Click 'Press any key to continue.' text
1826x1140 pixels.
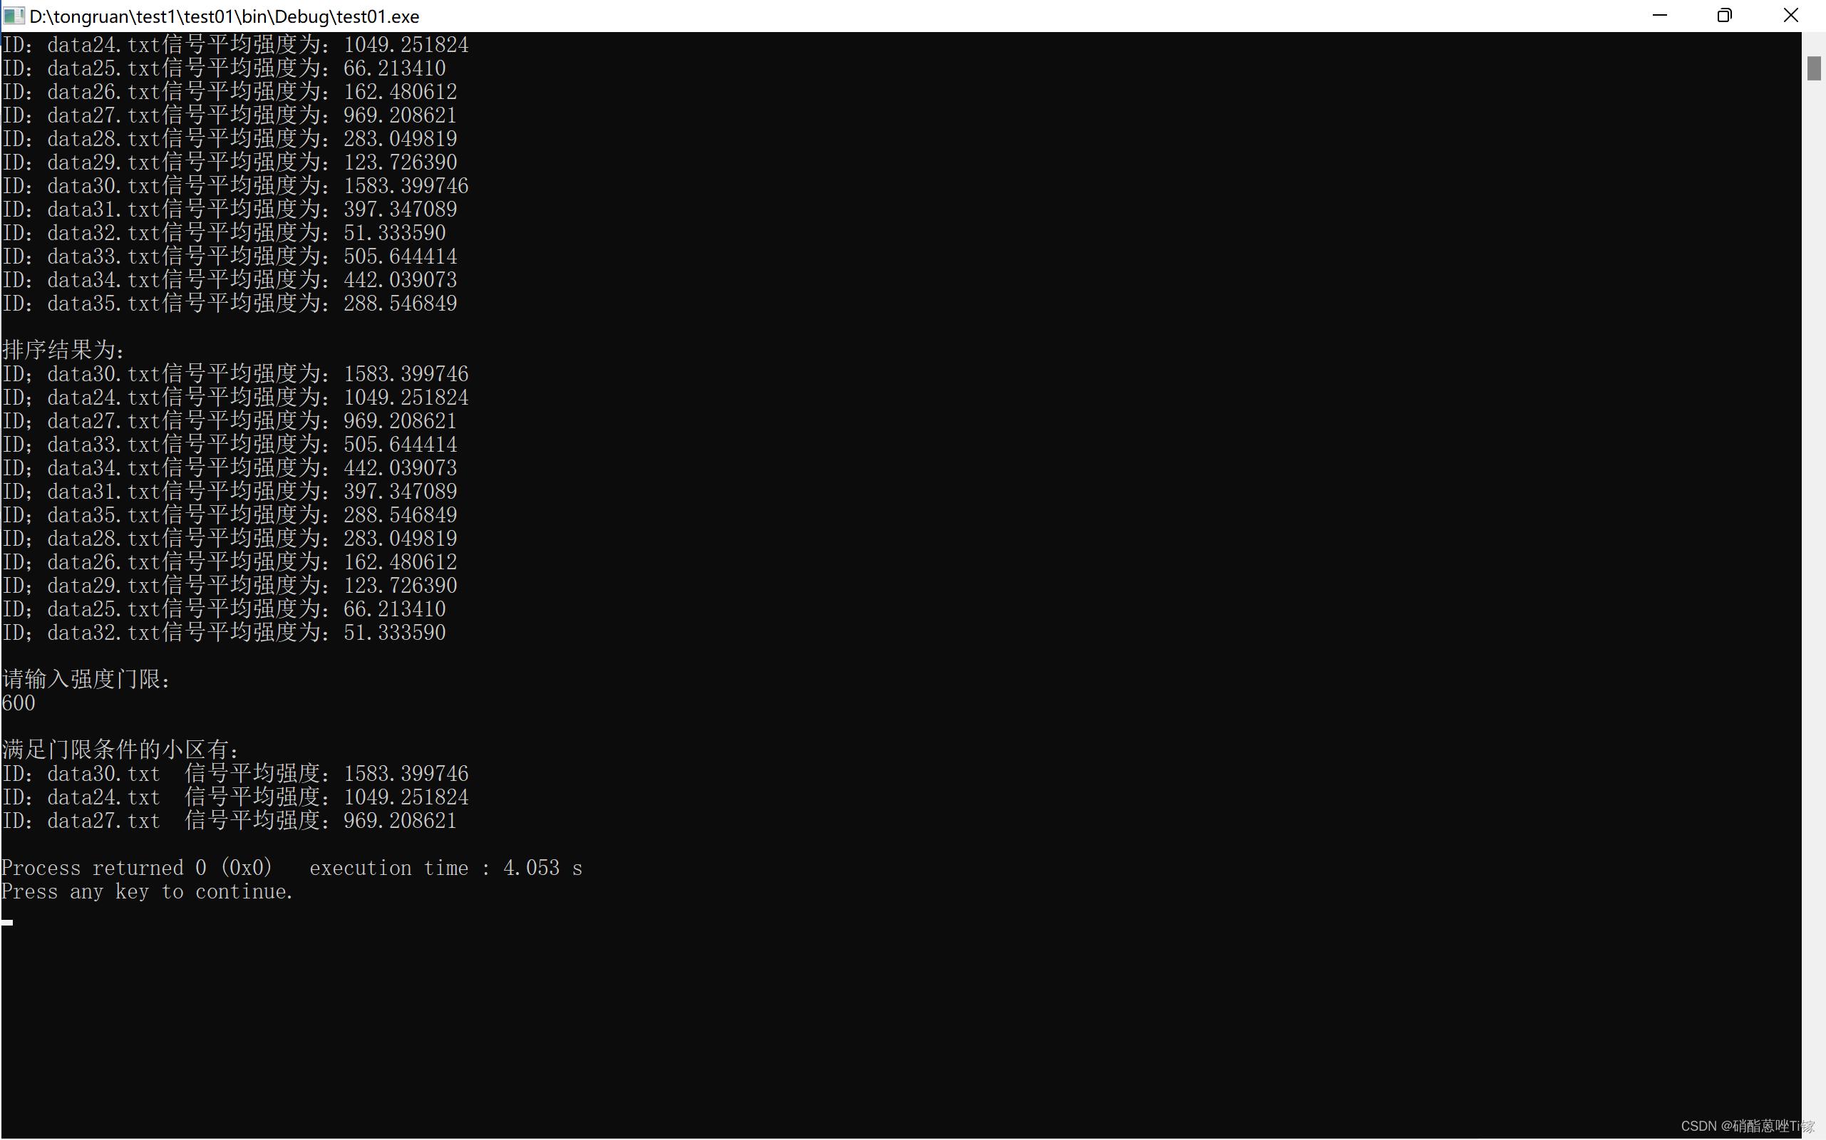pyautogui.click(x=147, y=892)
